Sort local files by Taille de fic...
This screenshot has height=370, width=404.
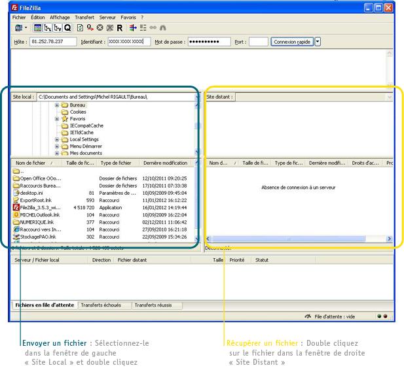(80, 163)
